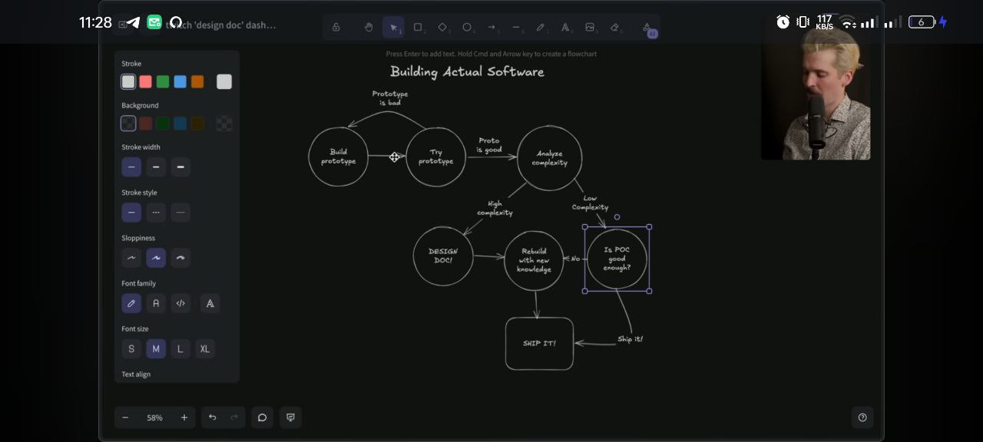Select the Text tool
This screenshot has width=983, height=442.
coord(565,27)
